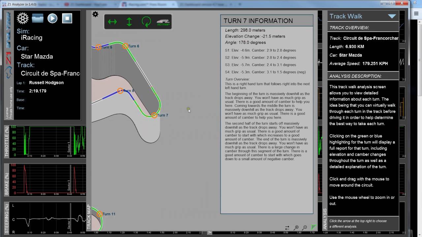Image resolution: width=422 pixels, height=237 pixels.
Task: Click the TRACK MAP vertical label
Action: click(89, 217)
